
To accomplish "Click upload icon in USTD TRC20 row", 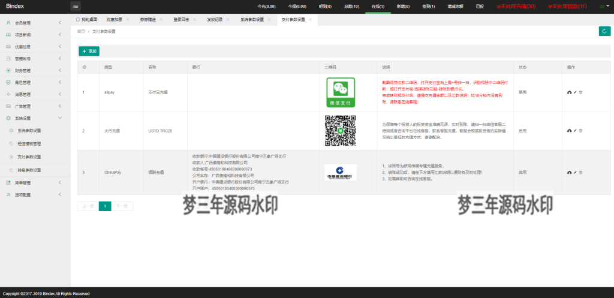I will pos(570,131).
